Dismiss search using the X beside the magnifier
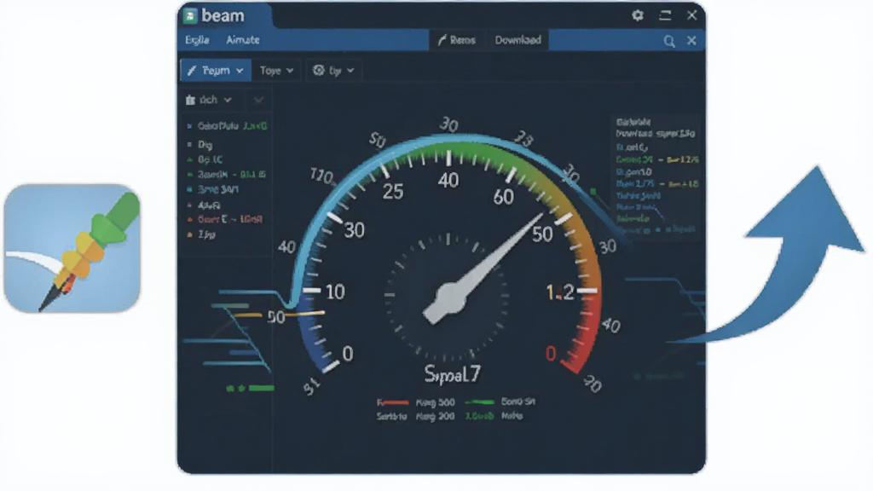Image resolution: width=873 pixels, height=491 pixels. (x=691, y=41)
